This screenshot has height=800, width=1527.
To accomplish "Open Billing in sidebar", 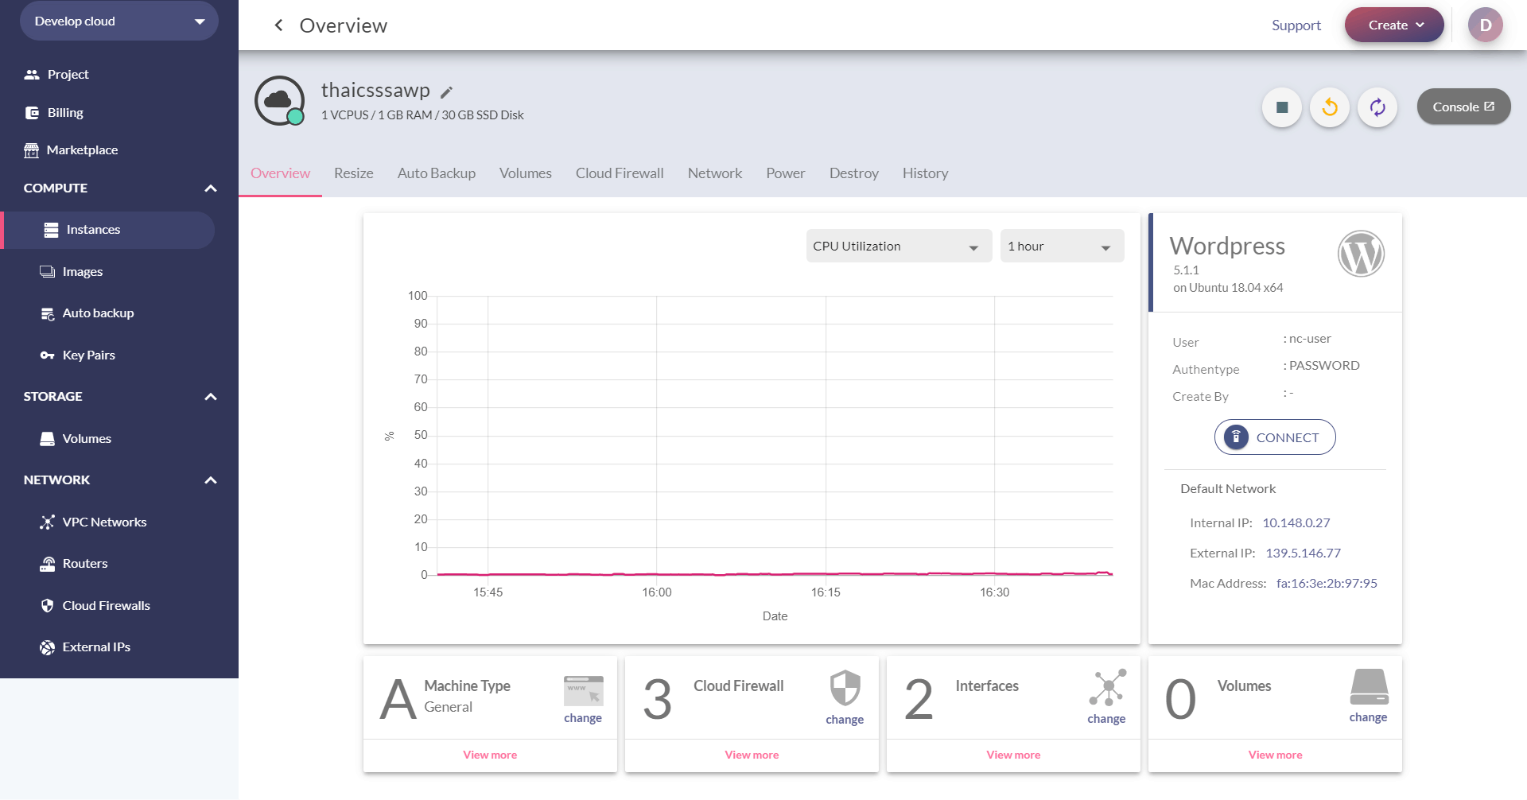I will tap(53, 113).
